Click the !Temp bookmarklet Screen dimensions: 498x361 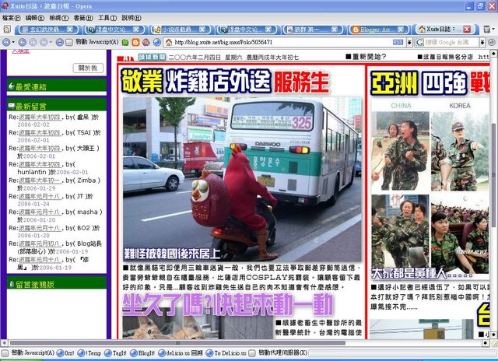pyautogui.click(x=89, y=353)
